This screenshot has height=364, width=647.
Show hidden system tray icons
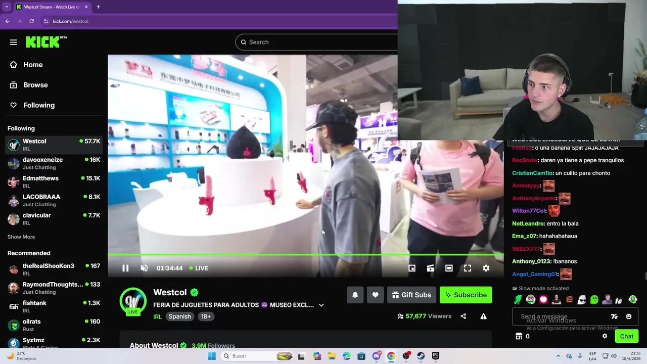pos(558,356)
